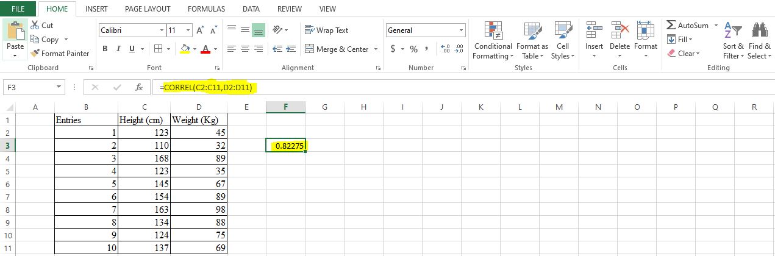
Task: Switch to REVIEW tab
Action: pos(289,9)
